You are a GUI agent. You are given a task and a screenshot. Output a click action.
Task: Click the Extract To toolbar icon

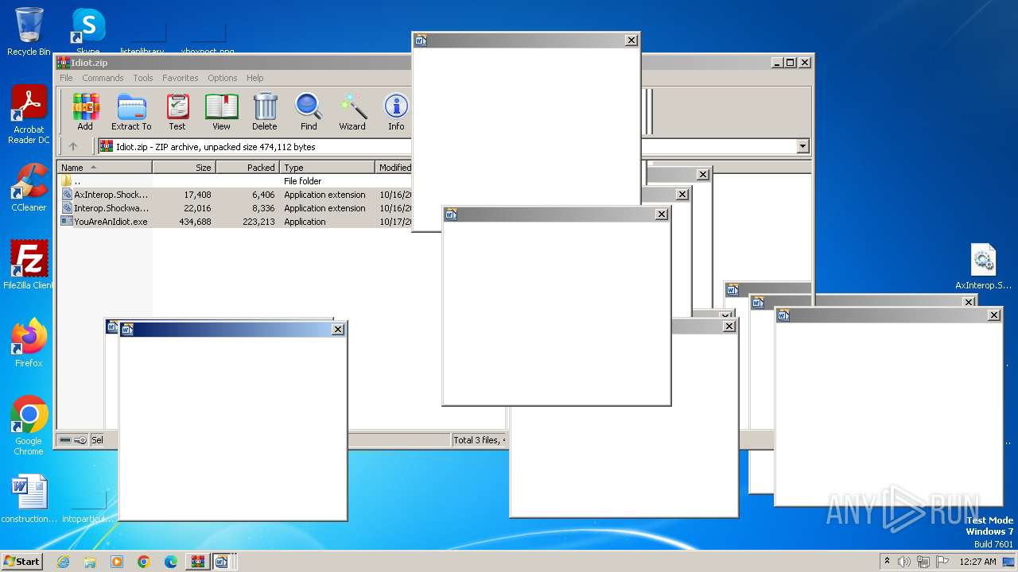click(131, 111)
